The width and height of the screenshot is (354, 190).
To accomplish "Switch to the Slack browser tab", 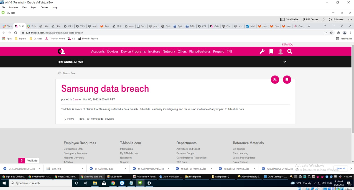I will tap(7, 26).
